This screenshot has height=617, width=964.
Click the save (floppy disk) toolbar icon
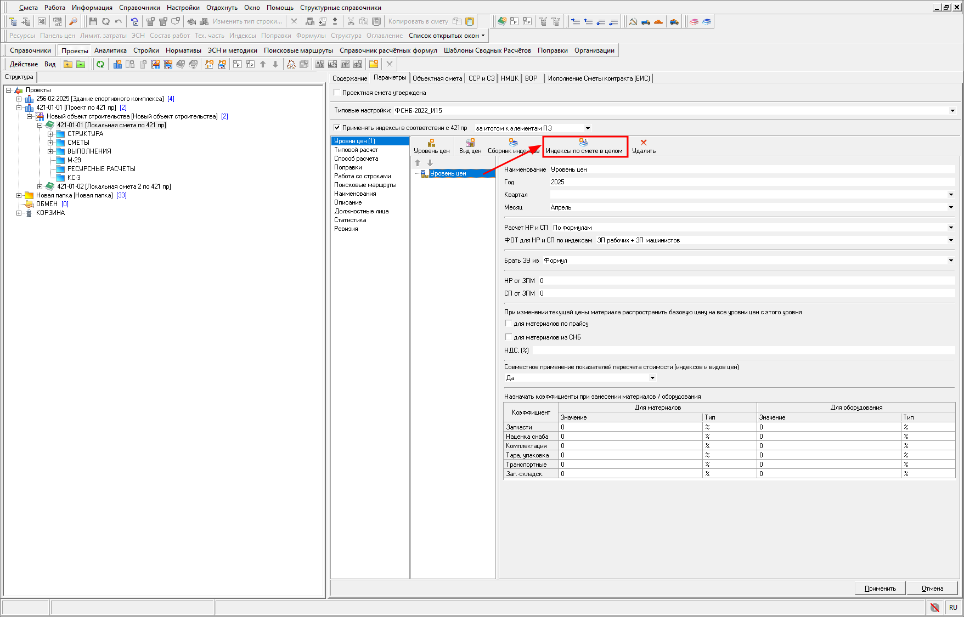coord(93,21)
